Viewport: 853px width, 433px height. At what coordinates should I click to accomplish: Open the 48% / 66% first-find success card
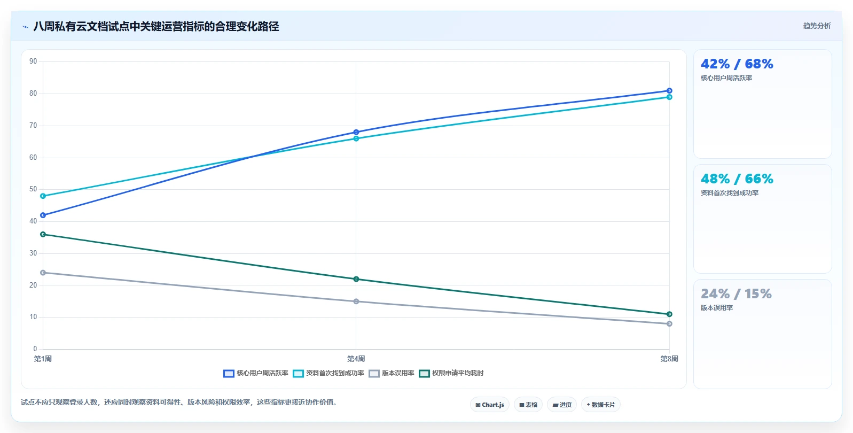762,219
